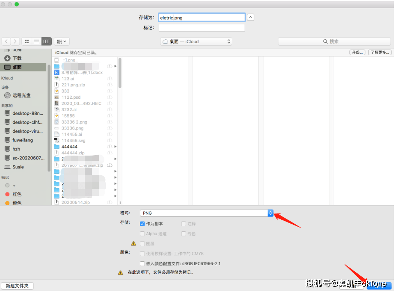The height and width of the screenshot is (292, 395).
Task: Toggle the 注释 checkbox
Action: click(183, 224)
